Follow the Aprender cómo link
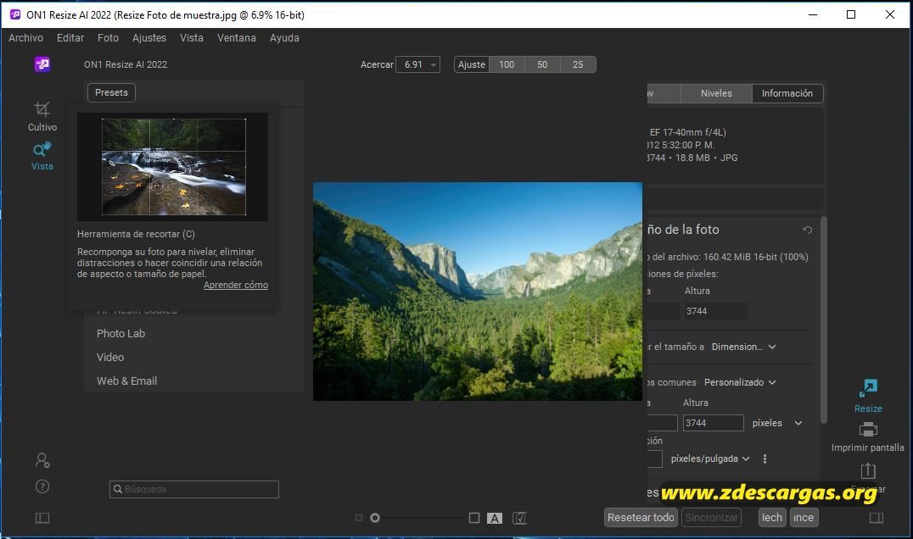The height and width of the screenshot is (539, 913). [236, 285]
